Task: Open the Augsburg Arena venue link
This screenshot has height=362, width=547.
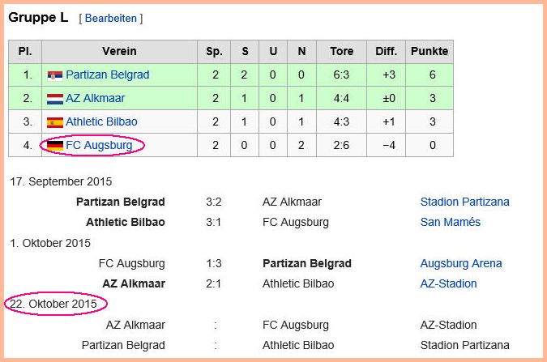Action: coord(461,263)
